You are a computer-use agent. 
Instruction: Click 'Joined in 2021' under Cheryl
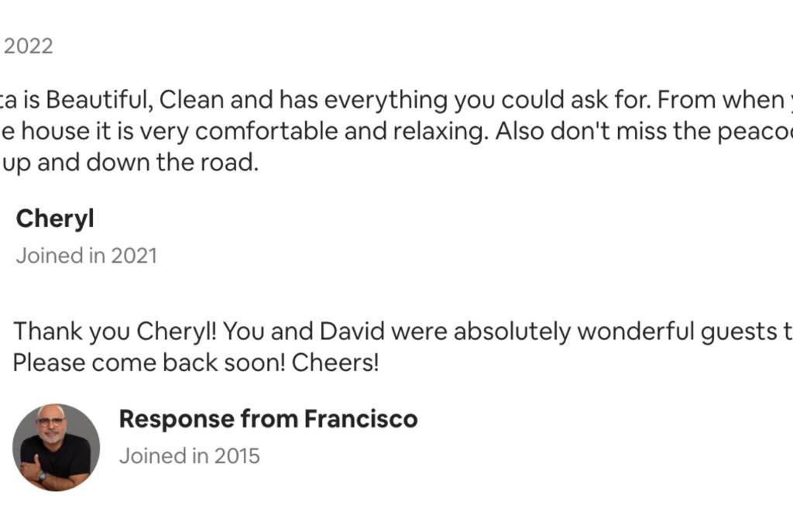(x=87, y=256)
